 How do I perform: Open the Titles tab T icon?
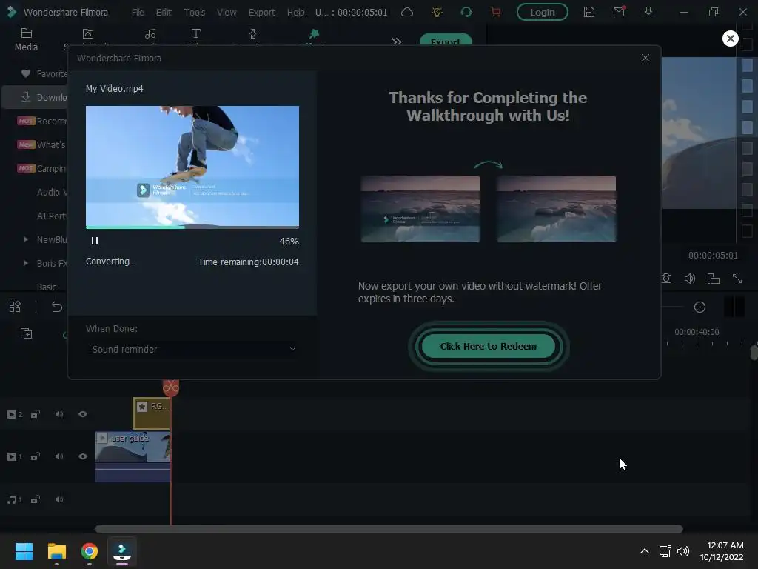(x=195, y=33)
